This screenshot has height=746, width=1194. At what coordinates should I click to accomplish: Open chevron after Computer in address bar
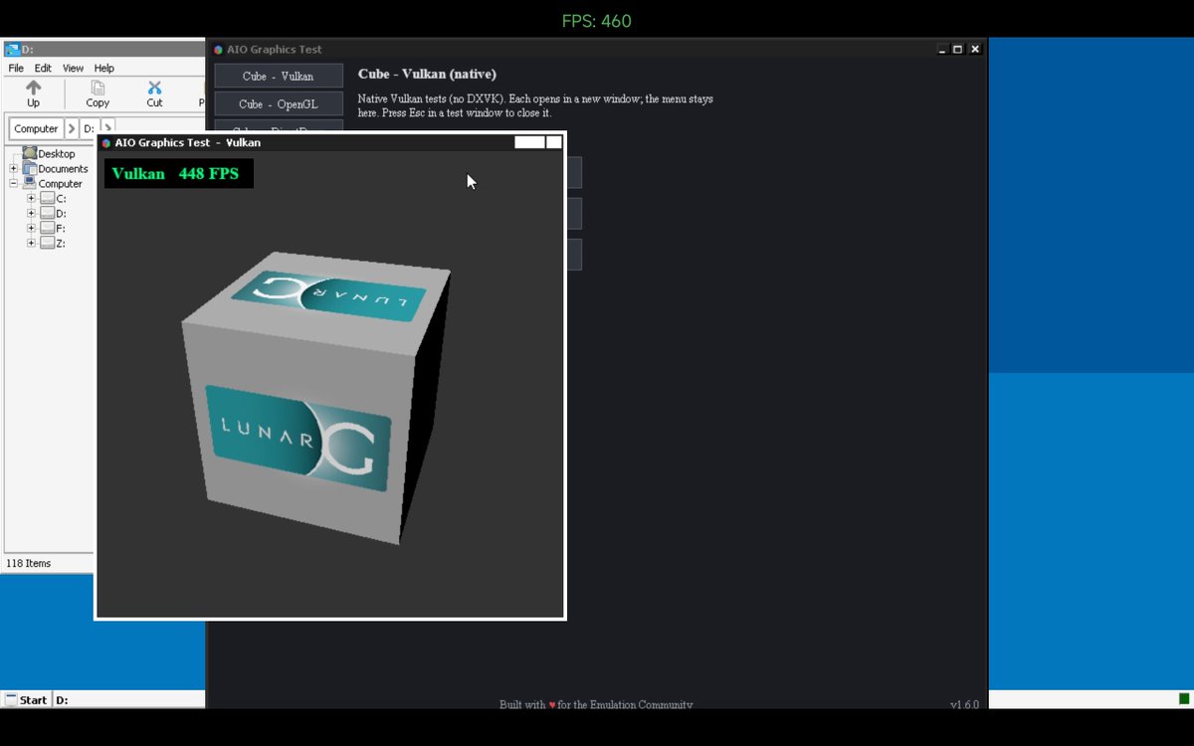point(72,128)
